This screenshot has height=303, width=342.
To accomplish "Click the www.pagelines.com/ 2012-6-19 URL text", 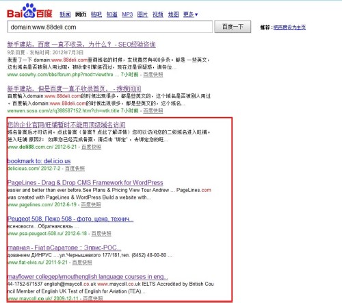I will click(x=42, y=205).
